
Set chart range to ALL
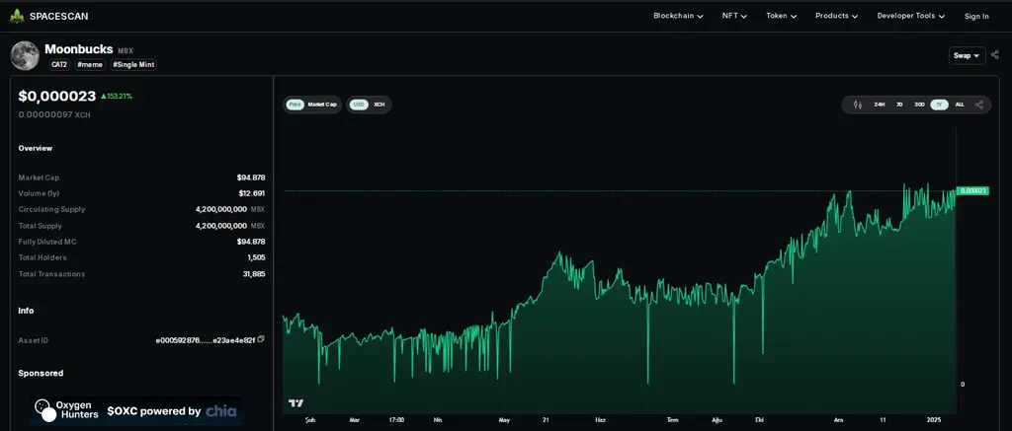coord(960,105)
